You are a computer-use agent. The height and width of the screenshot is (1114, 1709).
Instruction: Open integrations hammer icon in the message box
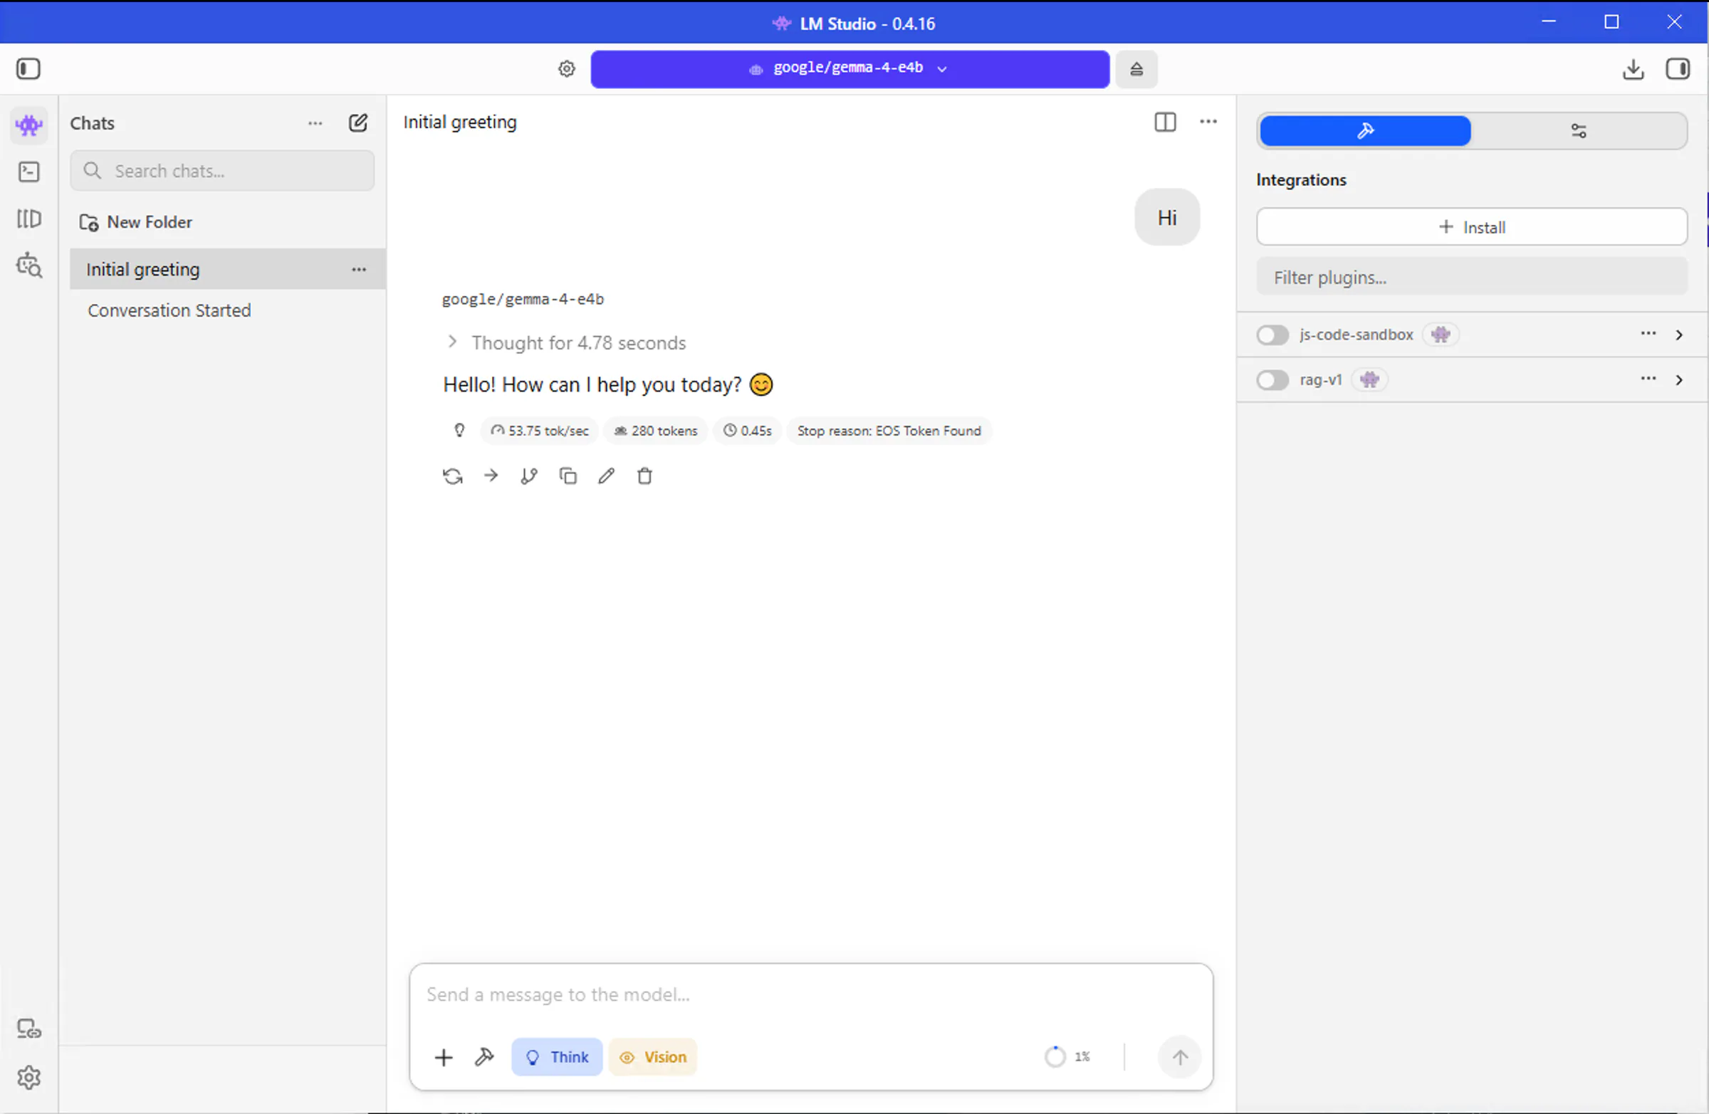click(x=484, y=1056)
